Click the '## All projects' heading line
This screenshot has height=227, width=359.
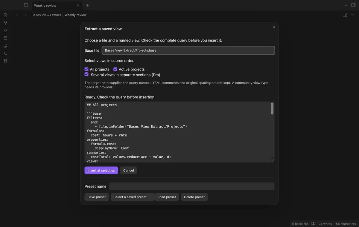pyautogui.click(x=102, y=105)
